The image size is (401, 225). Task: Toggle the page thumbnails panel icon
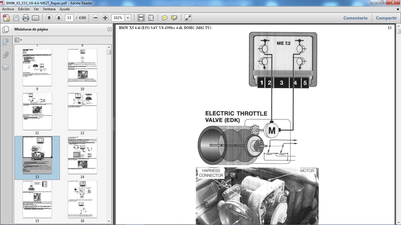(x=6, y=29)
